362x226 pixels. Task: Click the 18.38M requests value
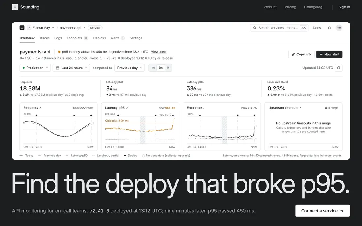[30, 88]
